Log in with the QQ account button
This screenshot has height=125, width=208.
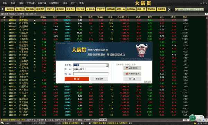click(132, 68)
